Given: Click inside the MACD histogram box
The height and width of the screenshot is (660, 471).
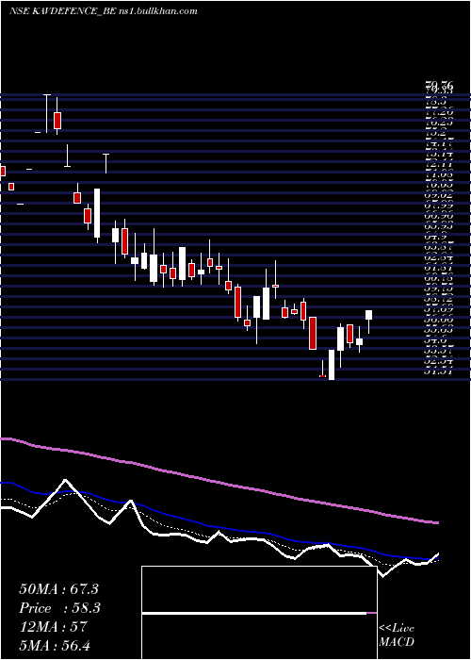Looking at the screenshot, I should [259, 613].
